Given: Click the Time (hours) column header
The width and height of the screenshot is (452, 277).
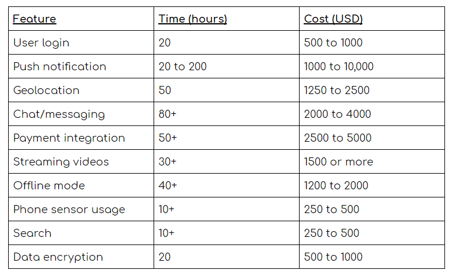Looking at the screenshot, I should (193, 19).
